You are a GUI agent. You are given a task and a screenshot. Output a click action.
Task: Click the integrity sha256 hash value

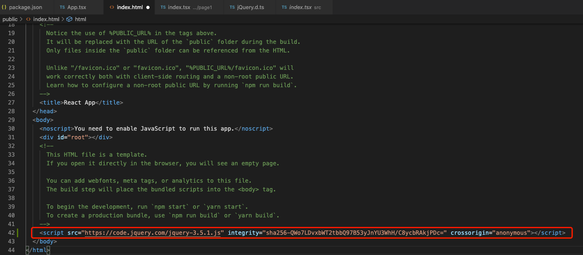[355, 233]
